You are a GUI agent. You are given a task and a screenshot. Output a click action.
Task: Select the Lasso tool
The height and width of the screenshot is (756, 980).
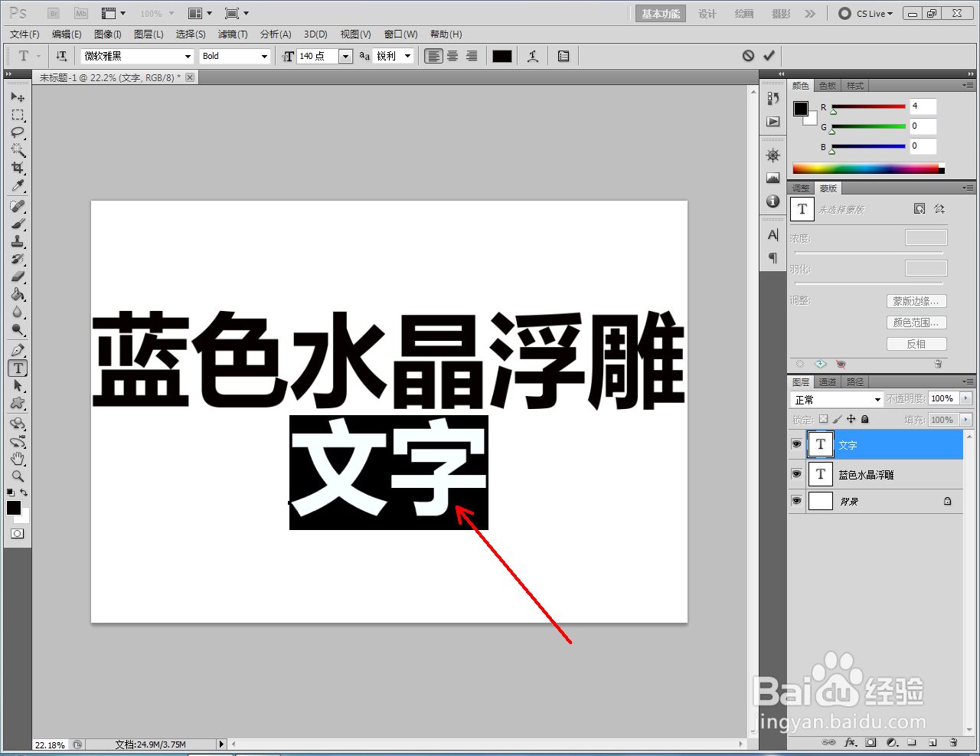pos(18,133)
